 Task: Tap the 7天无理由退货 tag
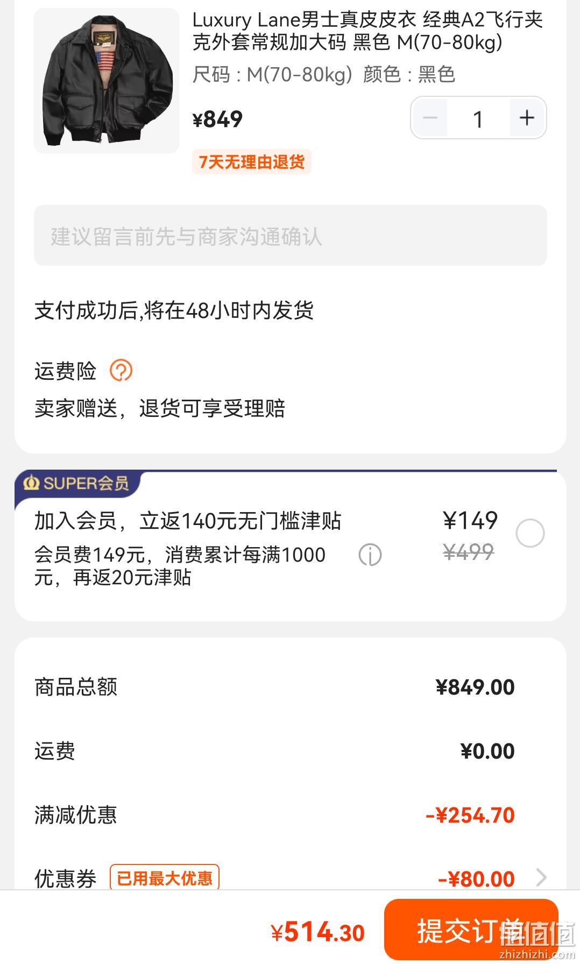coord(252,162)
